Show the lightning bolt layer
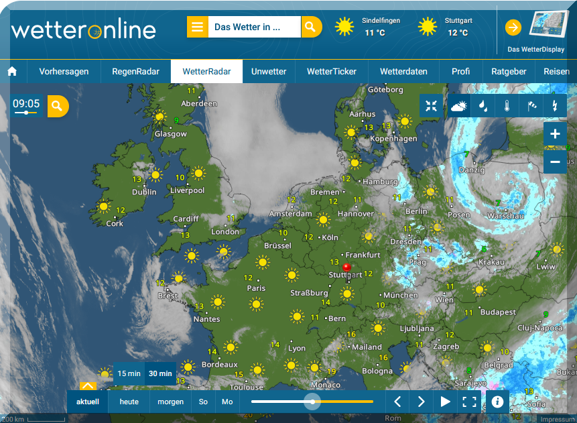577x423 pixels. point(555,105)
